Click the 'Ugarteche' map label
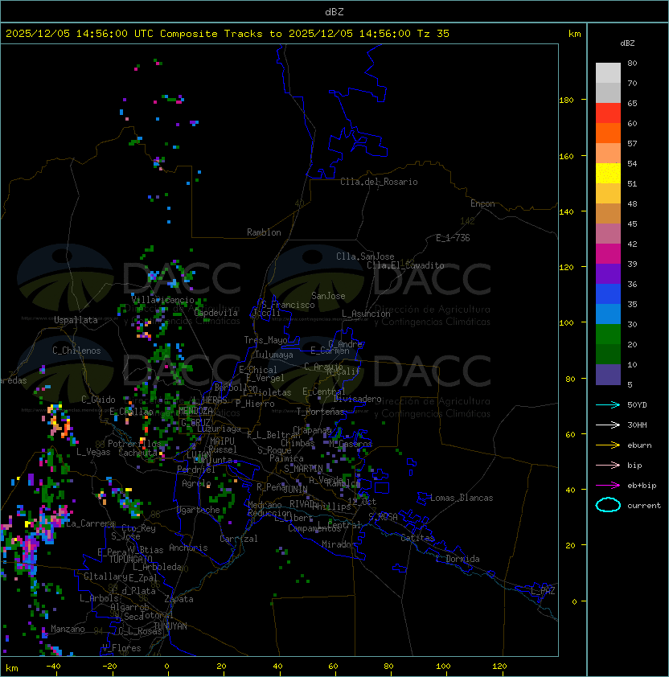The image size is (669, 677). (199, 510)
